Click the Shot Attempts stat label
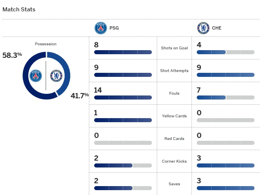The height and width of the screenshot is (195, 263). point(175,70)
